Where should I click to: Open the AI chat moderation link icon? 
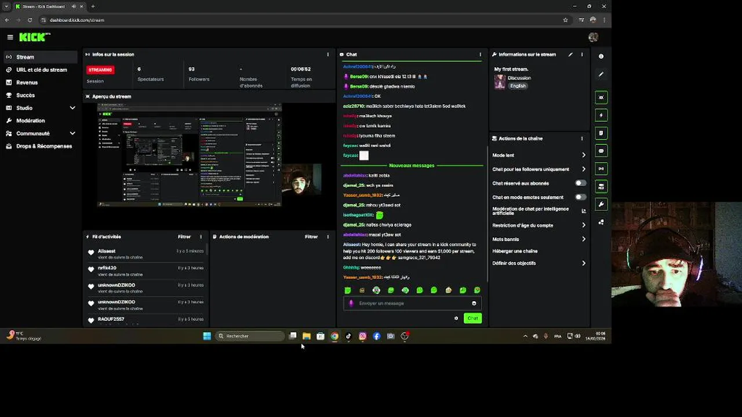tap(584, 211)
